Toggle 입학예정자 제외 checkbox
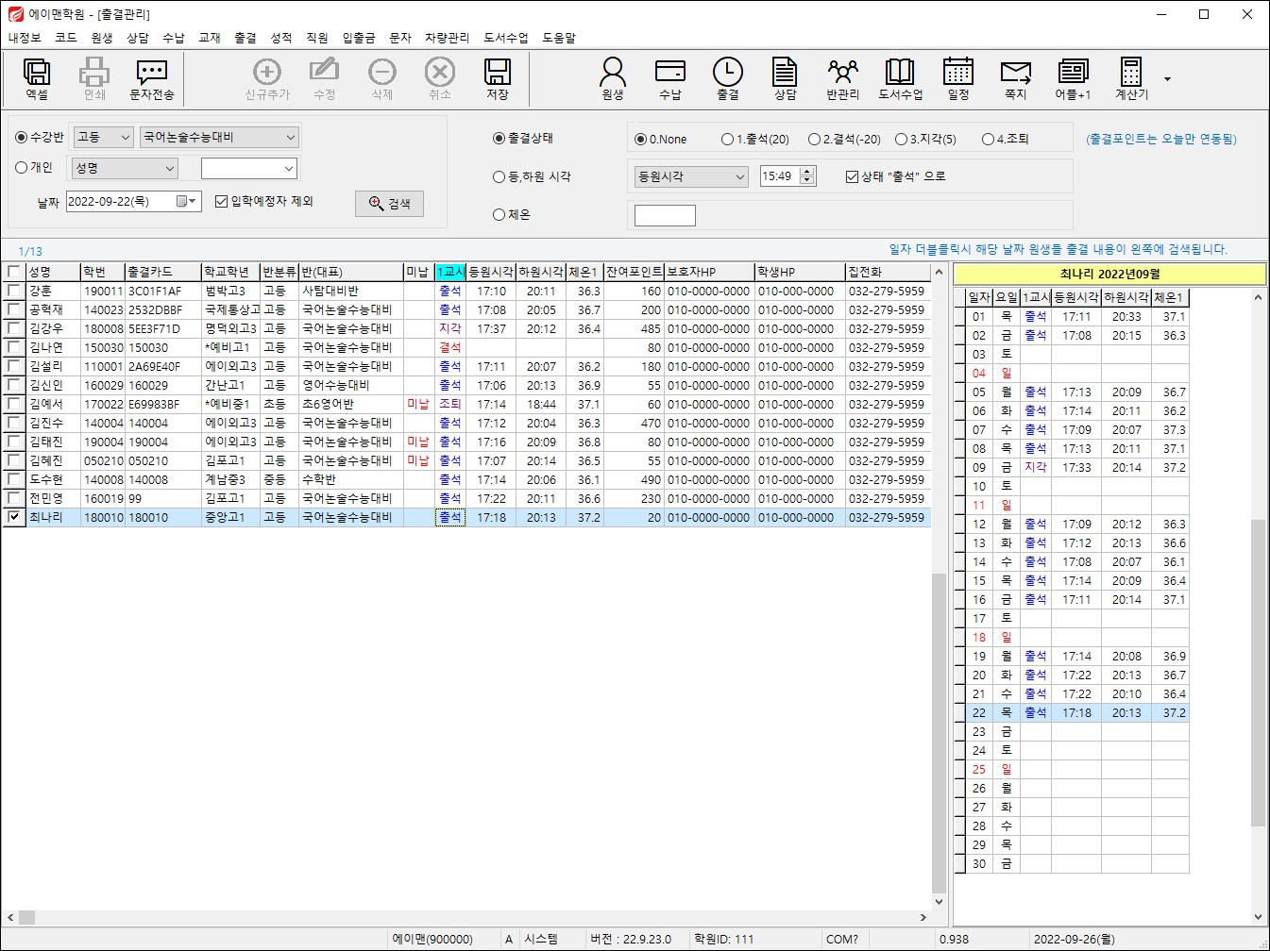The image size is (1270, 951). coord(222,201)
